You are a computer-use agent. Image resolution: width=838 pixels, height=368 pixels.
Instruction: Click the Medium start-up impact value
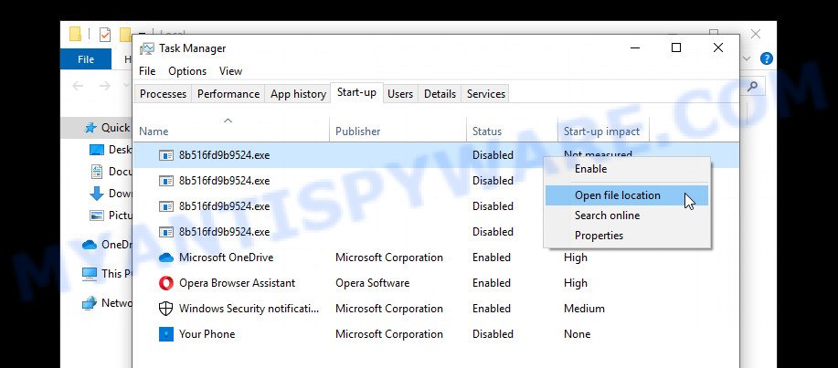584,309
